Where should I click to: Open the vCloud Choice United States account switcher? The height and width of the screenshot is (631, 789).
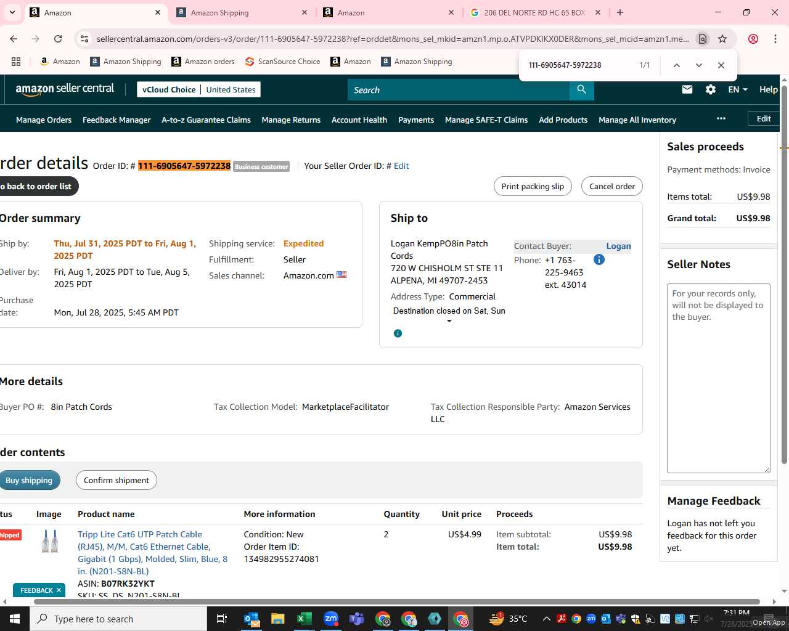point(198,89)
